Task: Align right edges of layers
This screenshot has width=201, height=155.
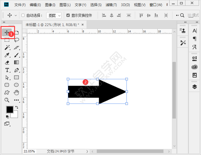Action: pyautogui.click(x=119, y=15)
